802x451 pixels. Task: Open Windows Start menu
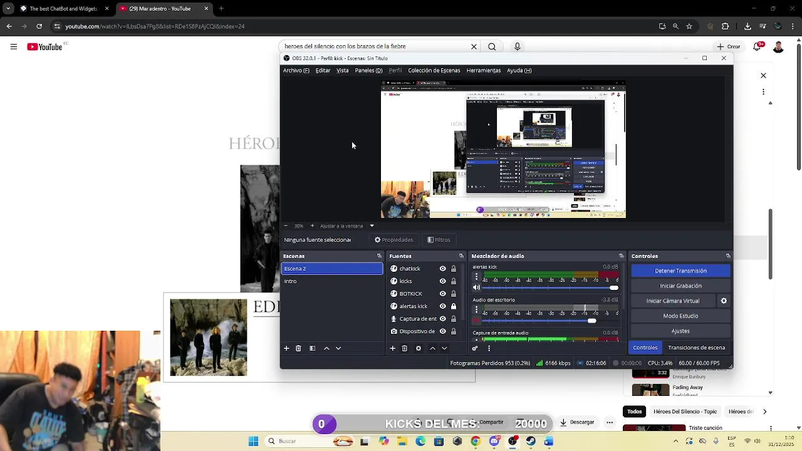[x=253, y=441]
